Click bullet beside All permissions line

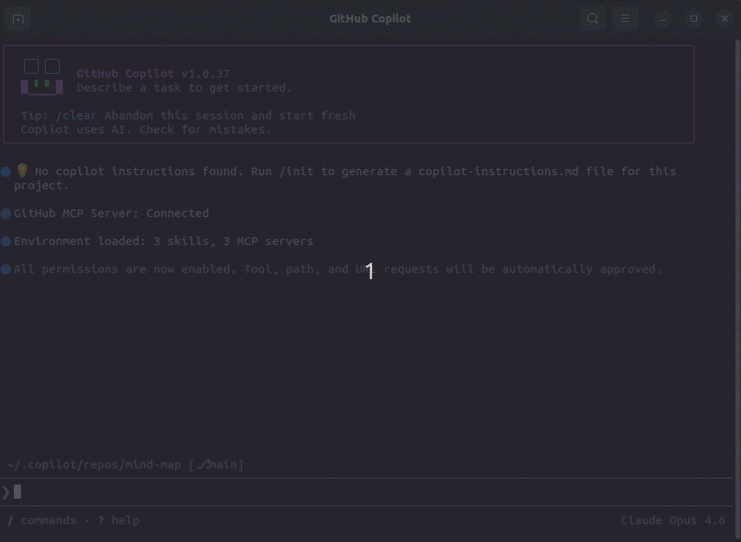click(5, 269)
